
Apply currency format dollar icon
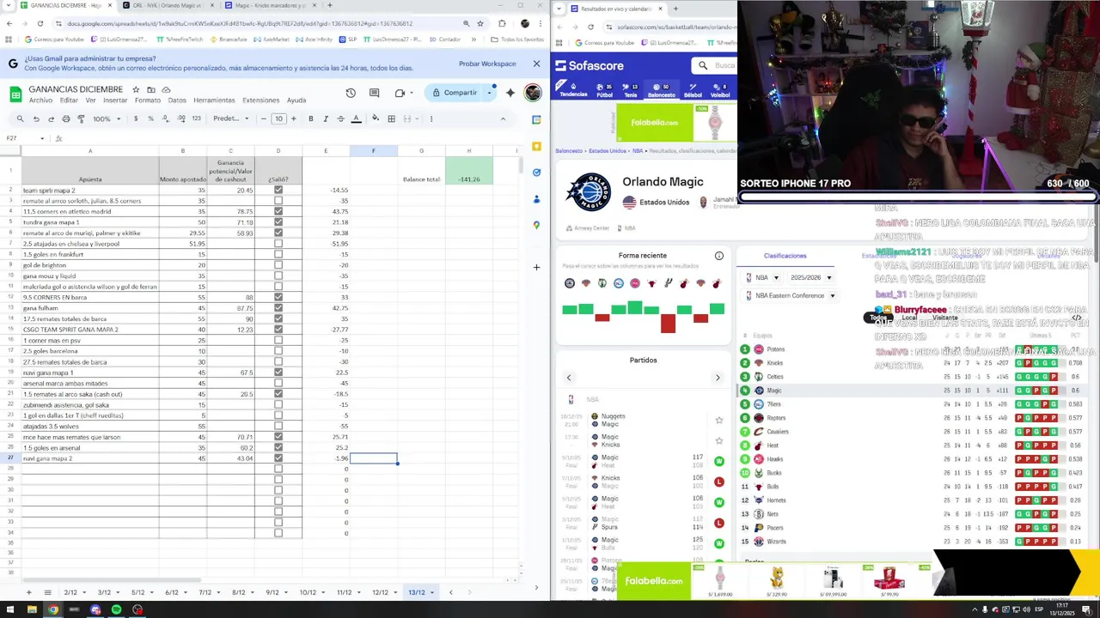(135, 118)
